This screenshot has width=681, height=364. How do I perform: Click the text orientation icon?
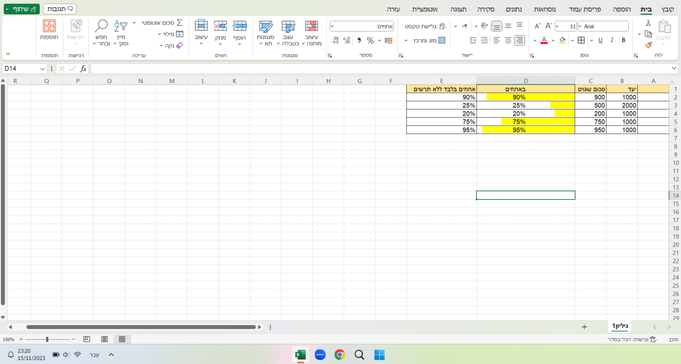pyautogui.click(x=484, y=26)
